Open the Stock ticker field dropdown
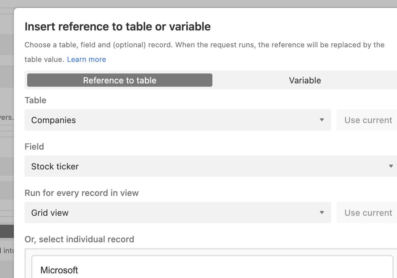The height and width of the screenshot is (278, 397). (211, 166)
